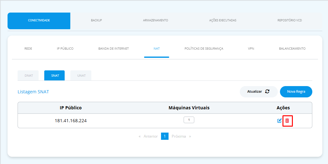Edit the 181.41.168.224 SNAT rule
This screenshot has height=164, width=328.
[x=279, y=121]
